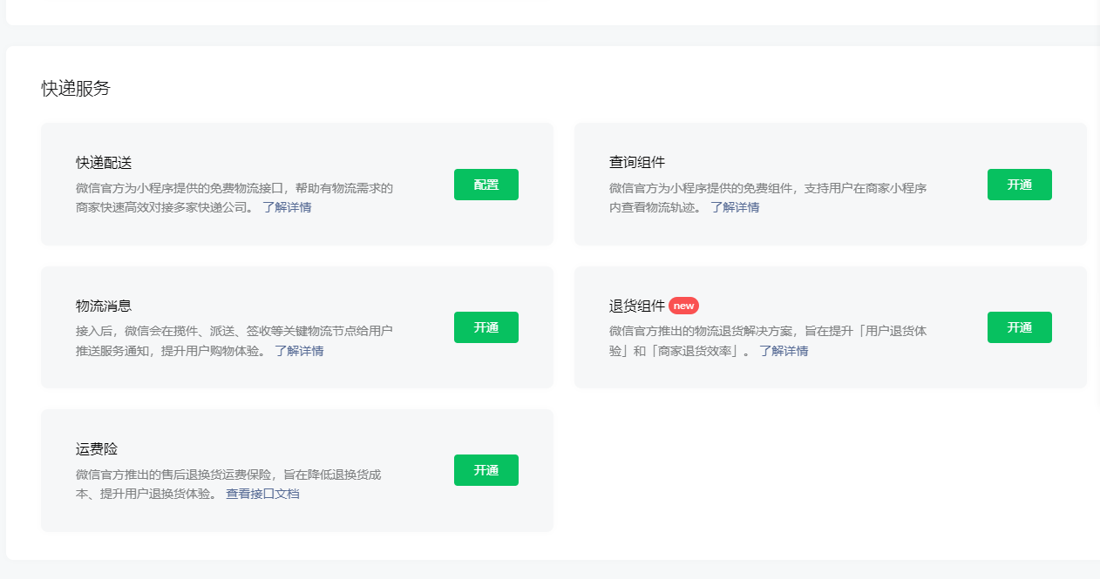Click the 快递服务 section heading
The width and height of the screenshot is (1100, 579).
coord(76,88)
